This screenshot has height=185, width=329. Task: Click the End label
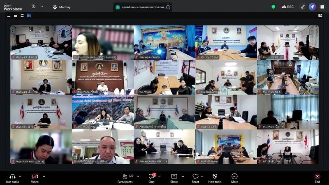pyautogui.click(x=317, y=182)
